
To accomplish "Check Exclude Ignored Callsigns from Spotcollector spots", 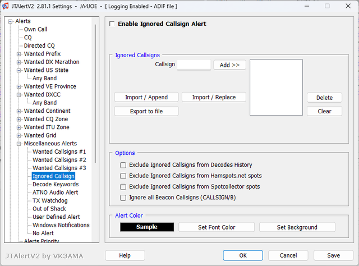I will tap(123, 187).
